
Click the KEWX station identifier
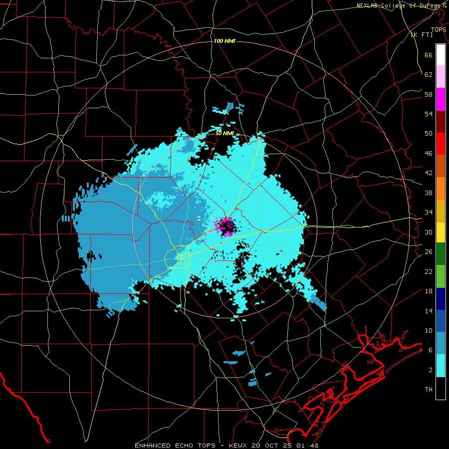(x=239, y=446)
